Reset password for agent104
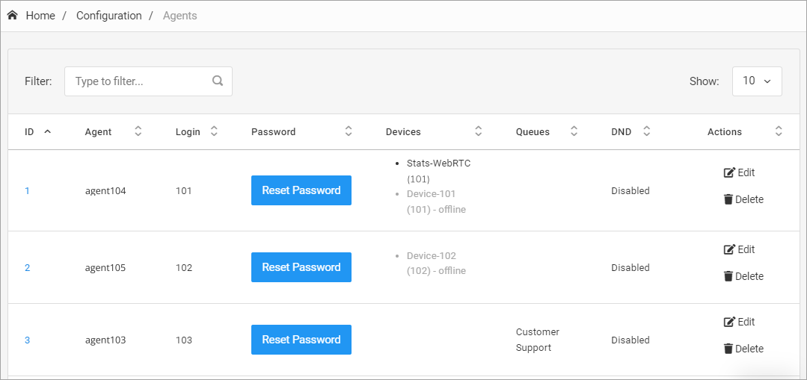 (301, 190)
